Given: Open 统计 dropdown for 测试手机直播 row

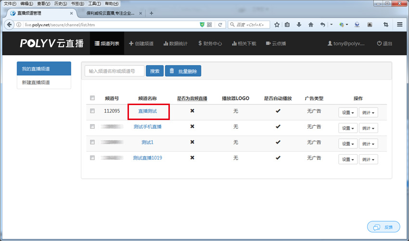Looking at the screenshot, I should (368, 128).
